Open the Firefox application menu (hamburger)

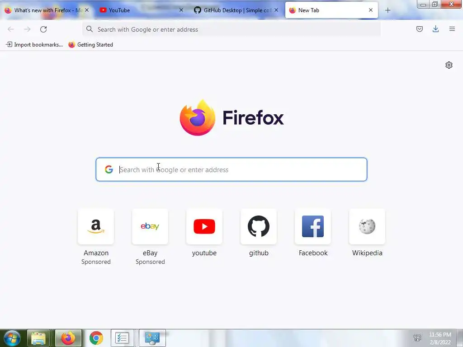click(452, 29)
